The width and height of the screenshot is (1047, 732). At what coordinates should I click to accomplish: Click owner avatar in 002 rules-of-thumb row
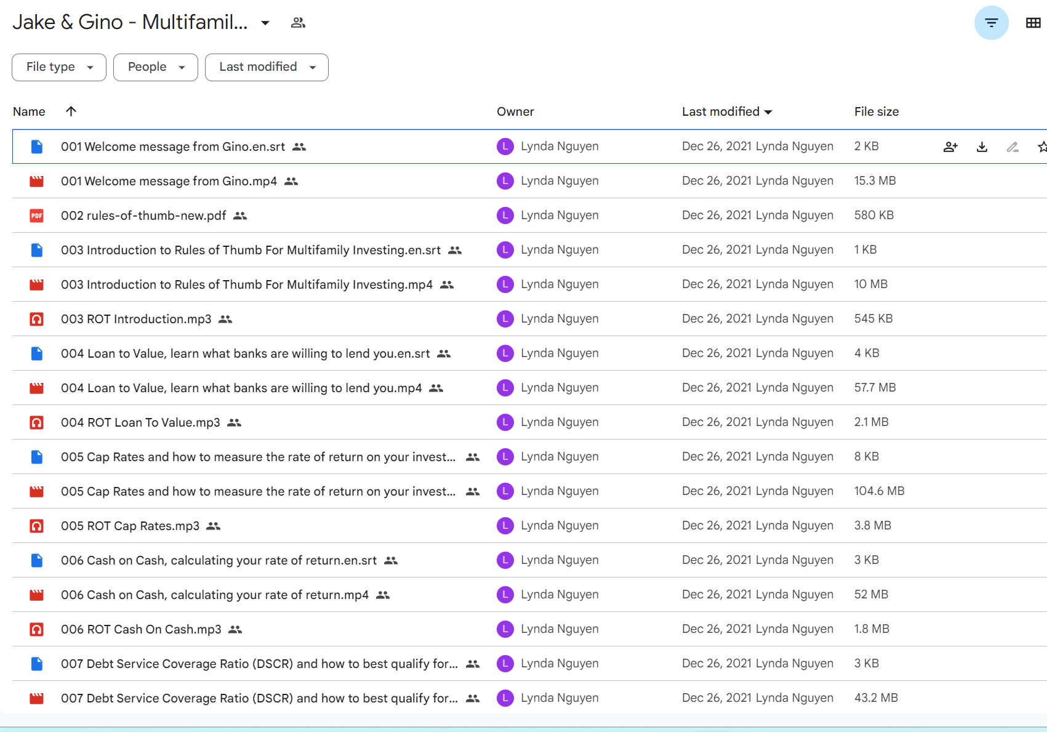pos(505,215)
